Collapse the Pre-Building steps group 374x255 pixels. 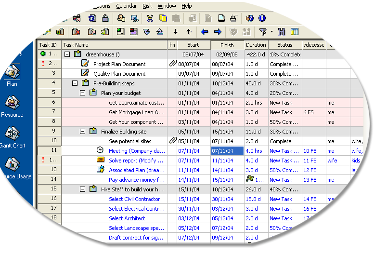(x=75, y=83)
